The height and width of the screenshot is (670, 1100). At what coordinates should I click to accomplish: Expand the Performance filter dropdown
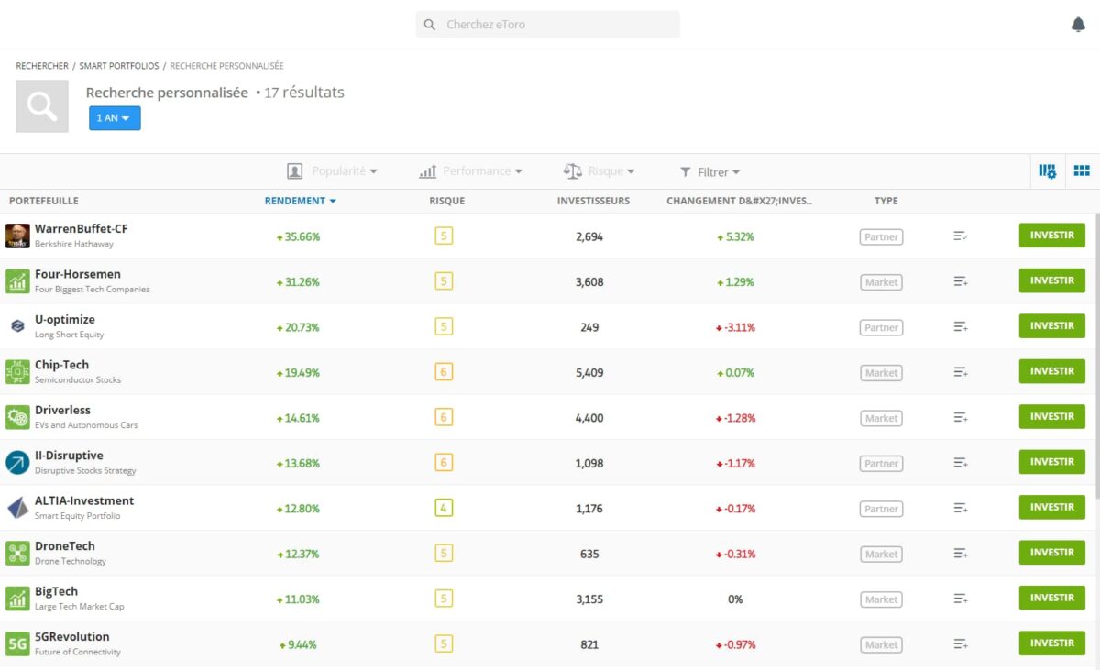[471, 171]
